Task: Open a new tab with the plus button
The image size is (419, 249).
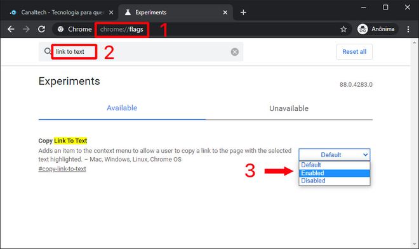Action: click(243, 13)
